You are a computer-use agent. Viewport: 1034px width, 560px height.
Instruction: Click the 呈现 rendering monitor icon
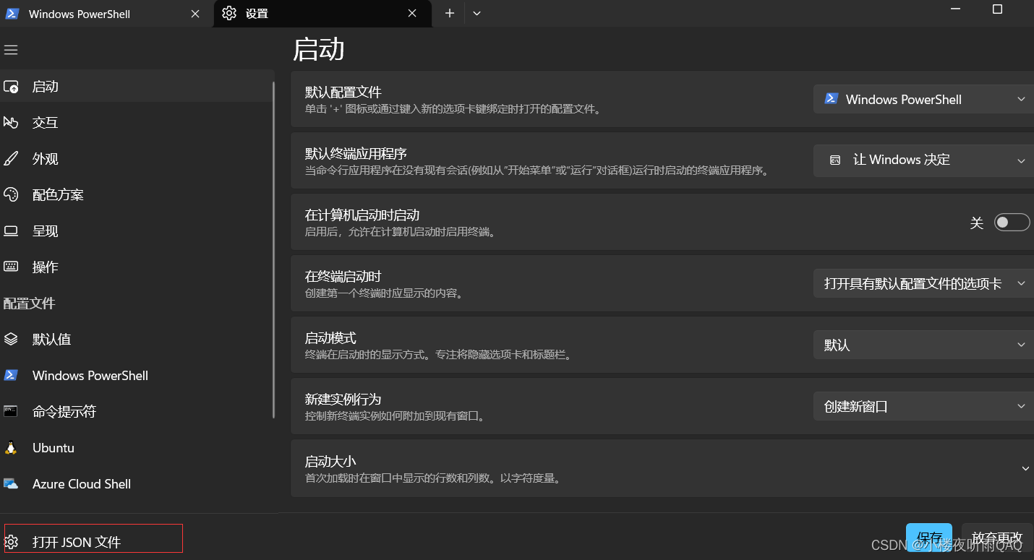pos(11,231)
